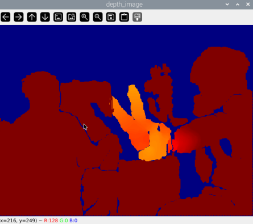Click the R:128 red value in the status bar
253x224 pixels.
tap(51, 221)
